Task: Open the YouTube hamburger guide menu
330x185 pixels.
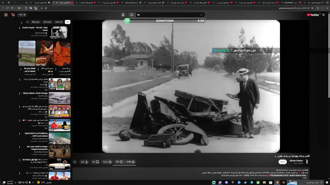Action: coord(323,15)
